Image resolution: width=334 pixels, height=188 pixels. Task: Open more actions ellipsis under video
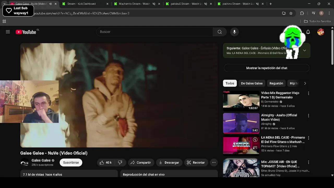(x=214, y=162)
